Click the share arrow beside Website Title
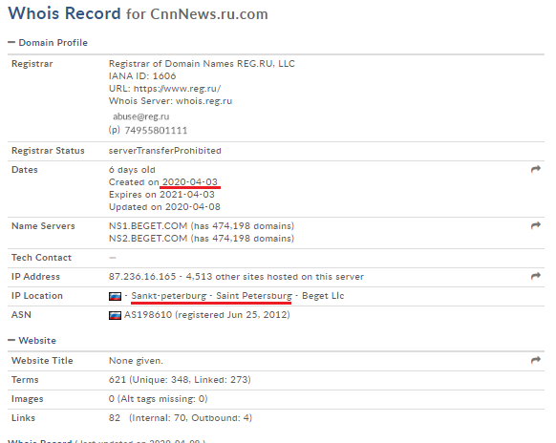The image size is (556, 443). pyautogui.click(x=535, y=360)
